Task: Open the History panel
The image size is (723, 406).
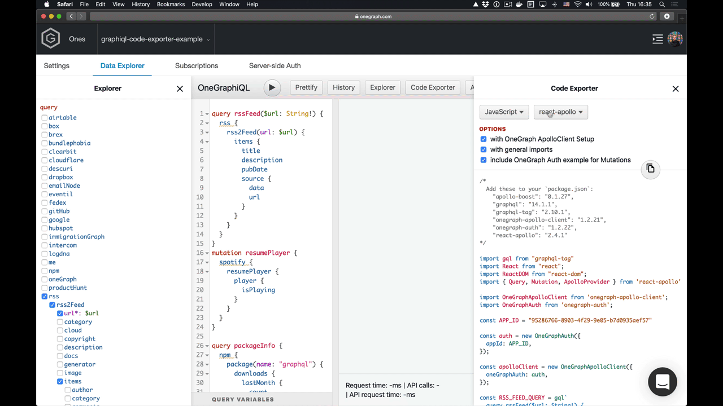Action: coord(343,87)
